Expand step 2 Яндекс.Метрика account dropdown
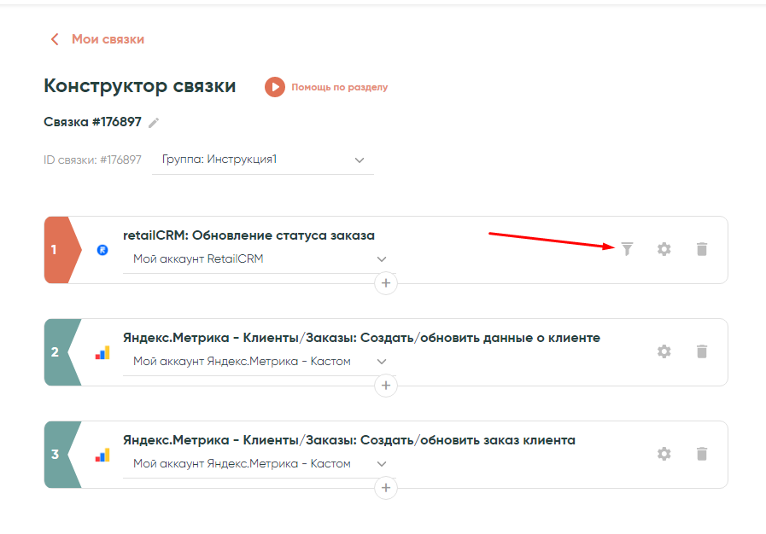 pyautogui.click(x=381, y=362)
